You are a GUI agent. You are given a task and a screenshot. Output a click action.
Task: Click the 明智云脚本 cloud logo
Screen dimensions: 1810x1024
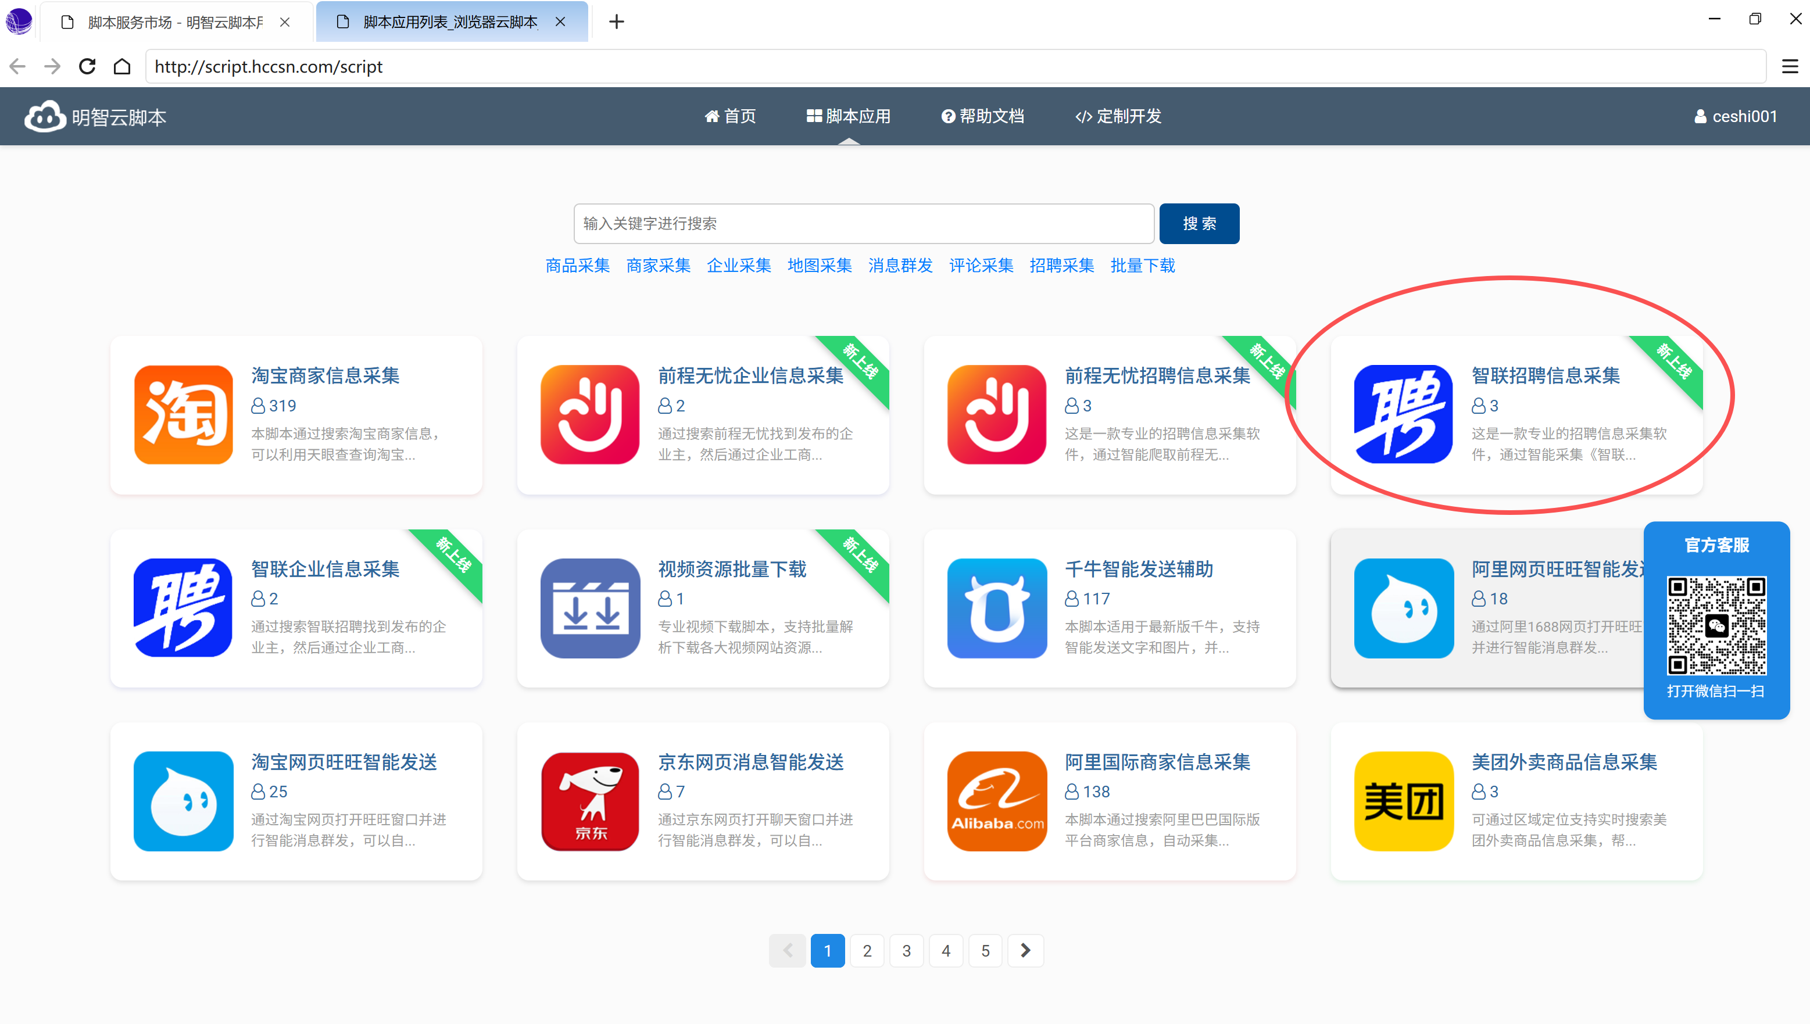45,116
